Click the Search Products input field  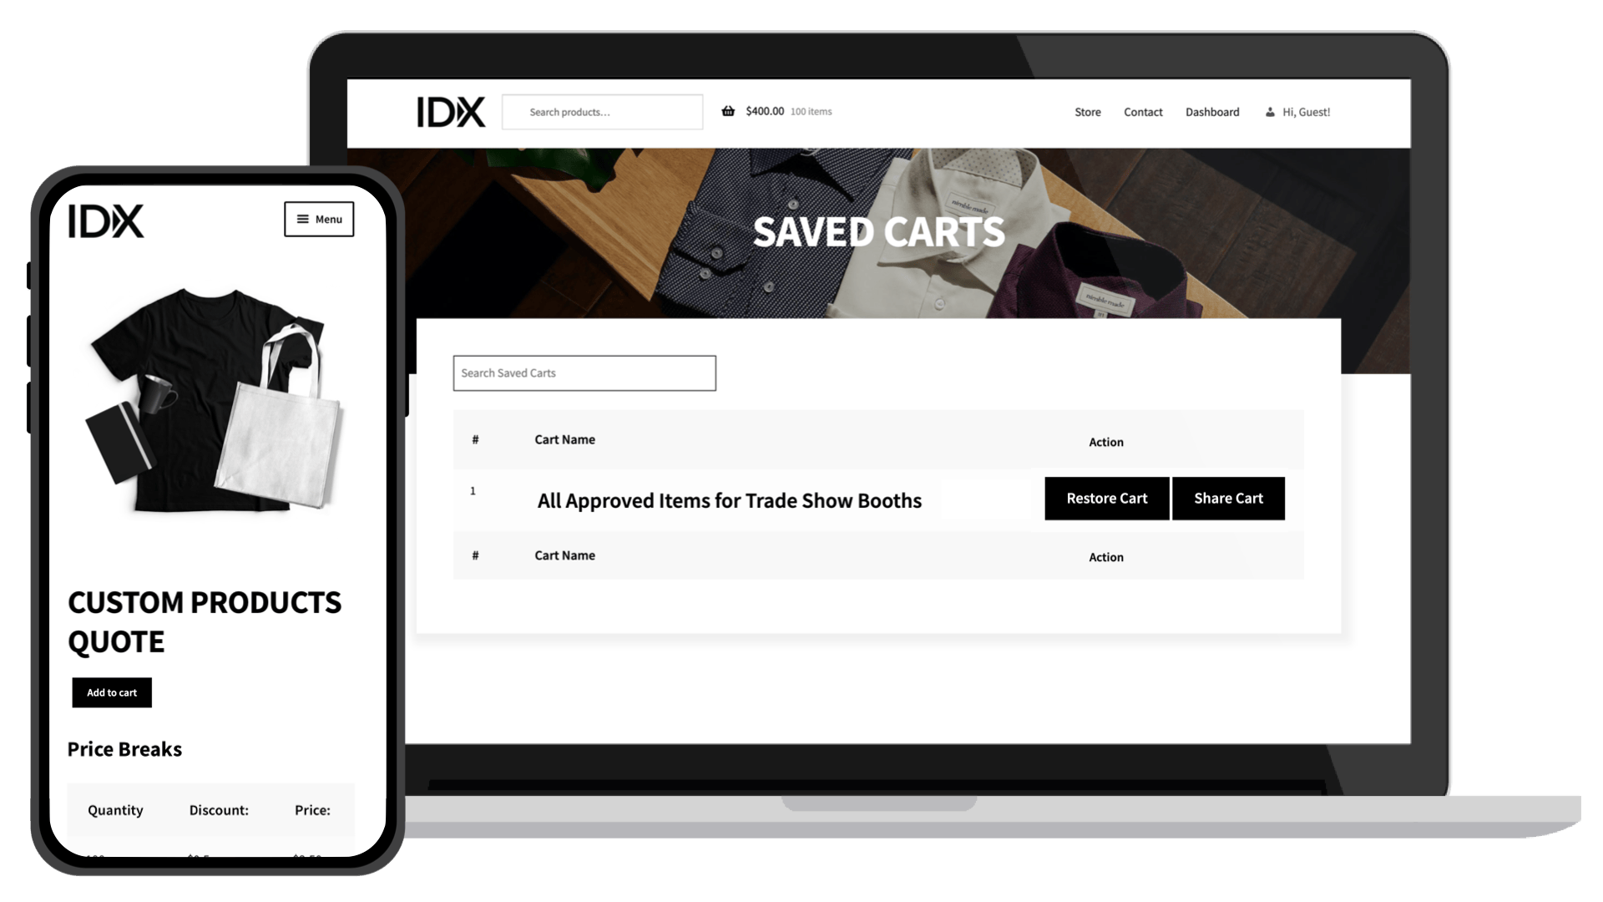pos(602,111)
